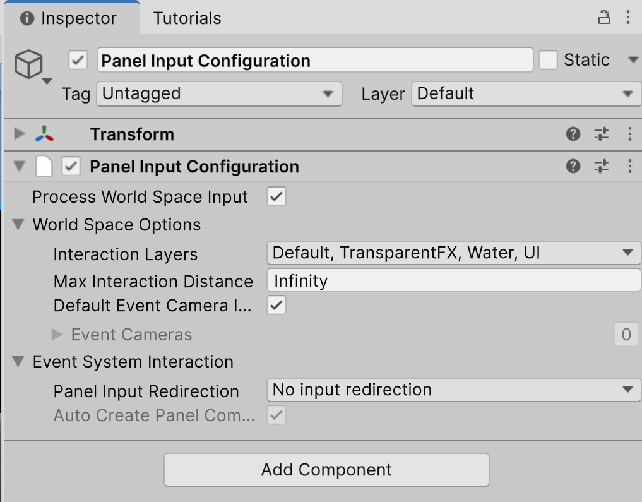The height and width of the screenshot is (502, 642).
Task: Uncheck Process World Space Input
Action: 276,196
